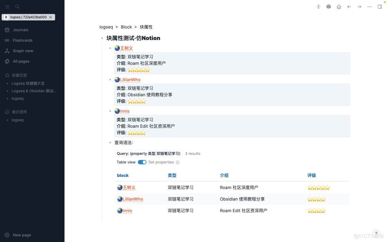Click the Flashcards infinity icon

click(7, 40)
